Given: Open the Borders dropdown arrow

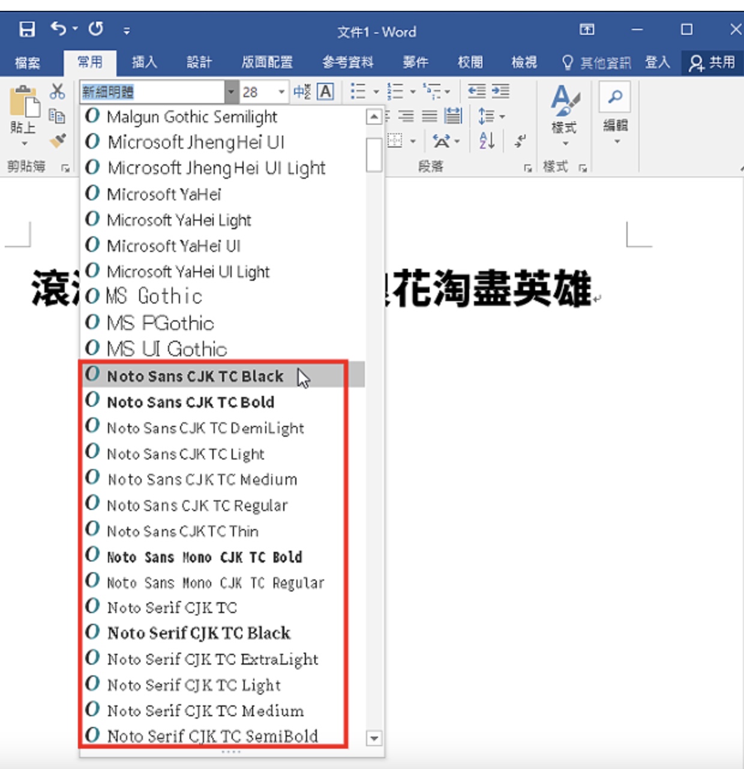Looking at the screenshot, I should [413, 142].
